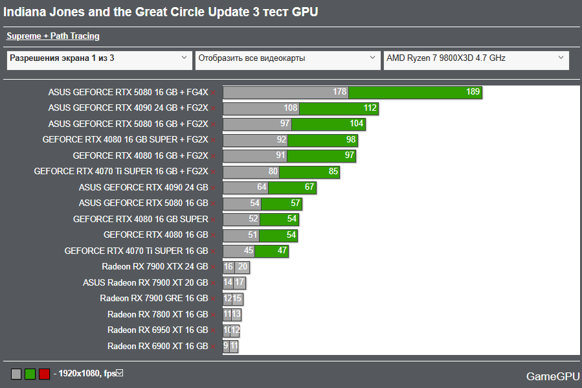Remove GEFORCE RTX 4080 16 GB SUPER row without FG
Screen dimensions: 582x388
(x=213, y=220)
